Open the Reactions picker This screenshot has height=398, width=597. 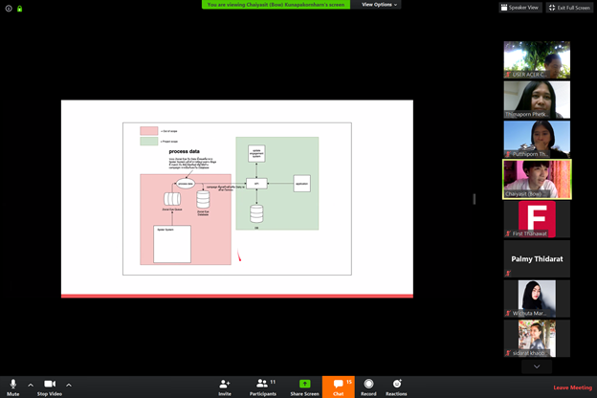coord(396,384)
